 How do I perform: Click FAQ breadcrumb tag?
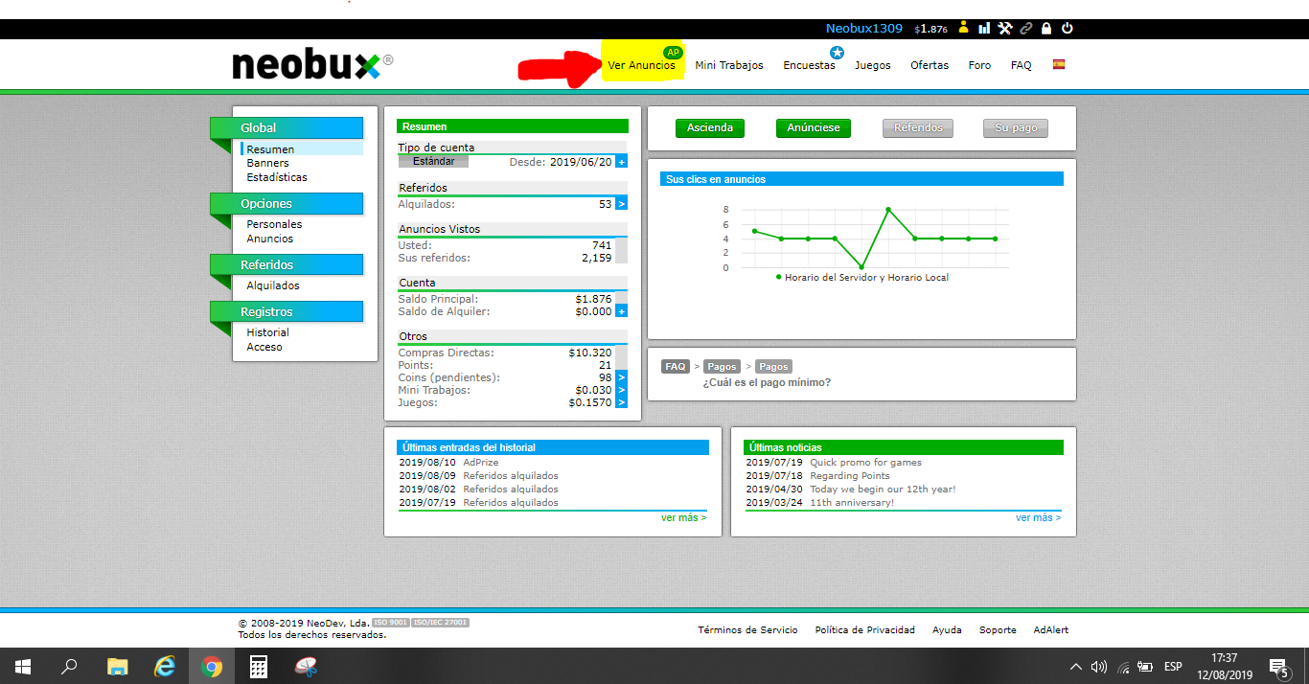click(676, 366)
